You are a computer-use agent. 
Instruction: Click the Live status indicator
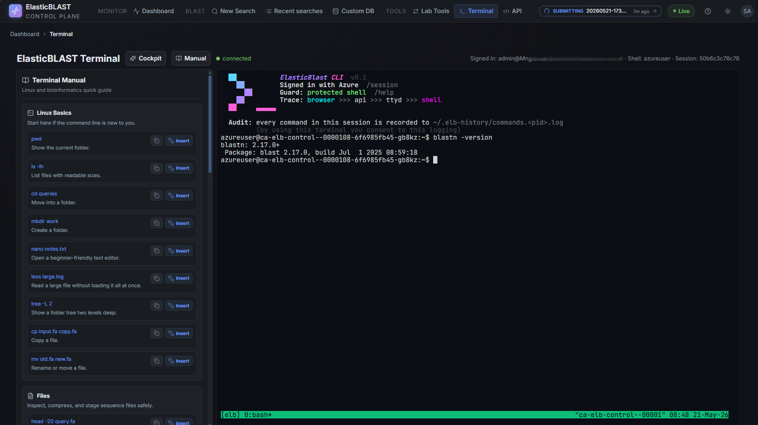coord(681,11)
